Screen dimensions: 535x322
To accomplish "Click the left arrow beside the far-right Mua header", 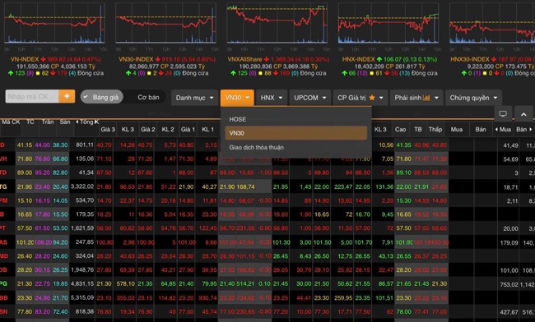I will coord(495,129).
